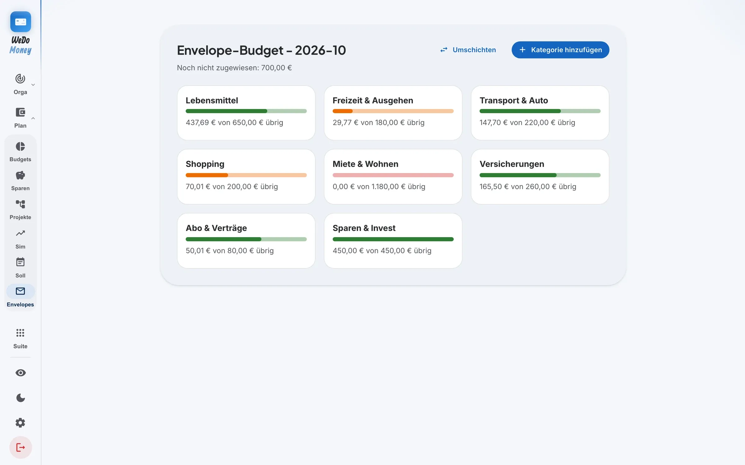
Task: Open the Miete & Wohnen card title
Action: [x=365, y=164]
